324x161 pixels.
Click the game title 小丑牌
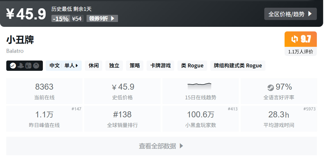pyautogui.click(x=20, y=40)
